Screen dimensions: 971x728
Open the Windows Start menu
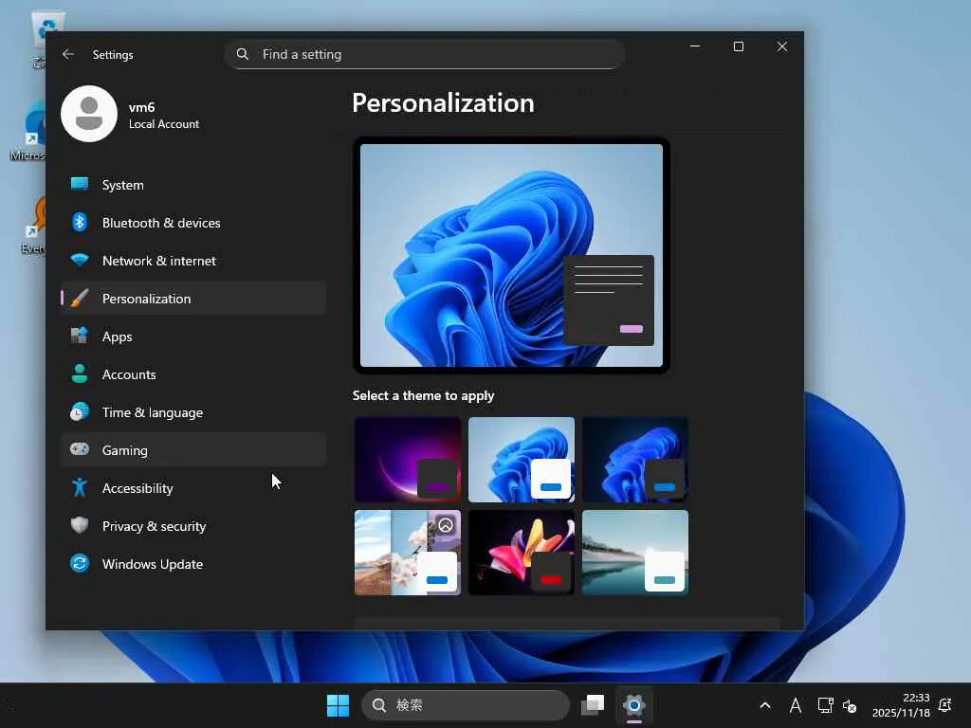click(x=338, y=705)
